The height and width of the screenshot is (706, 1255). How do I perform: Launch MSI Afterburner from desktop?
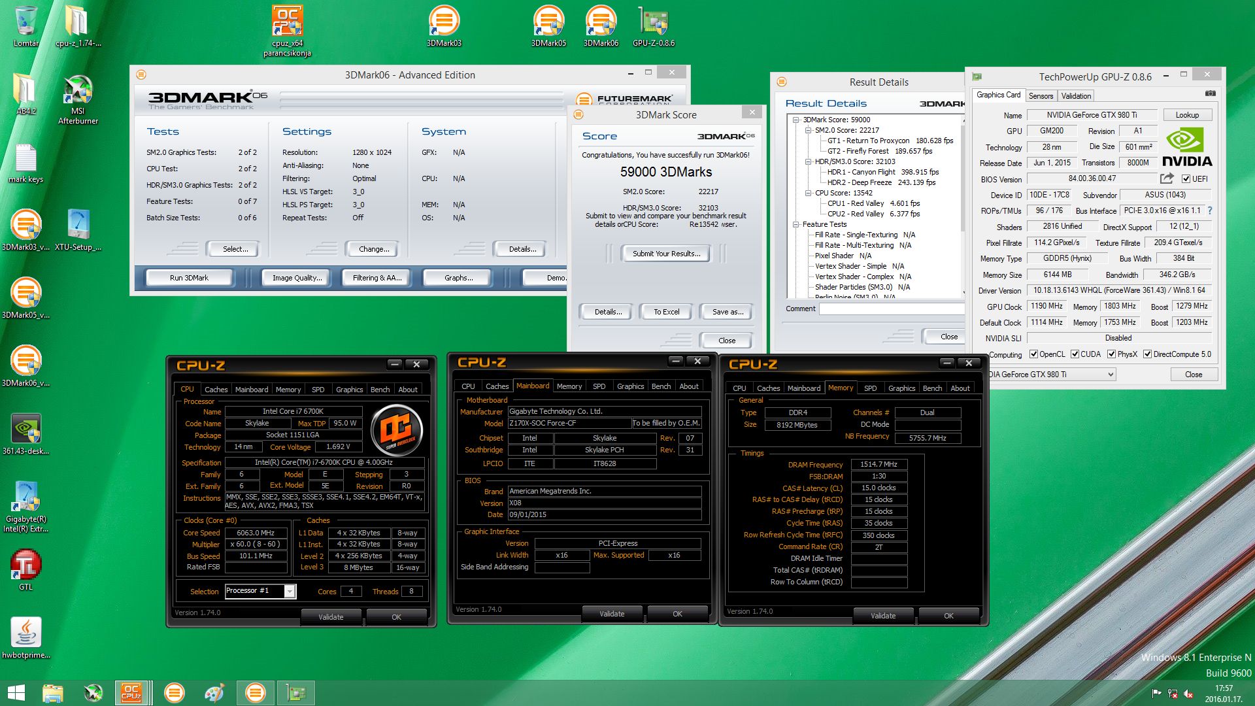pos(78,99)
